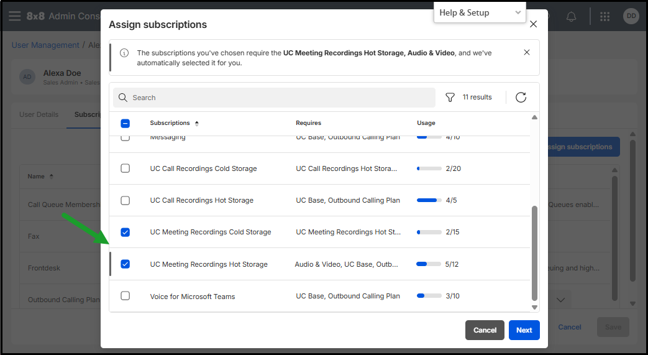Click the background Save button
This screenshot has width=648, height=355.
click(x=613, y=327)
